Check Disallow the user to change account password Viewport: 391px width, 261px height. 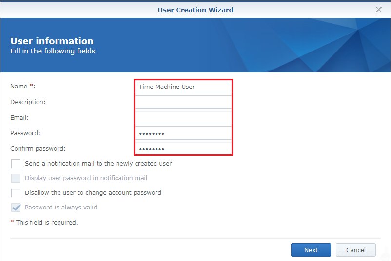point(16,193)
